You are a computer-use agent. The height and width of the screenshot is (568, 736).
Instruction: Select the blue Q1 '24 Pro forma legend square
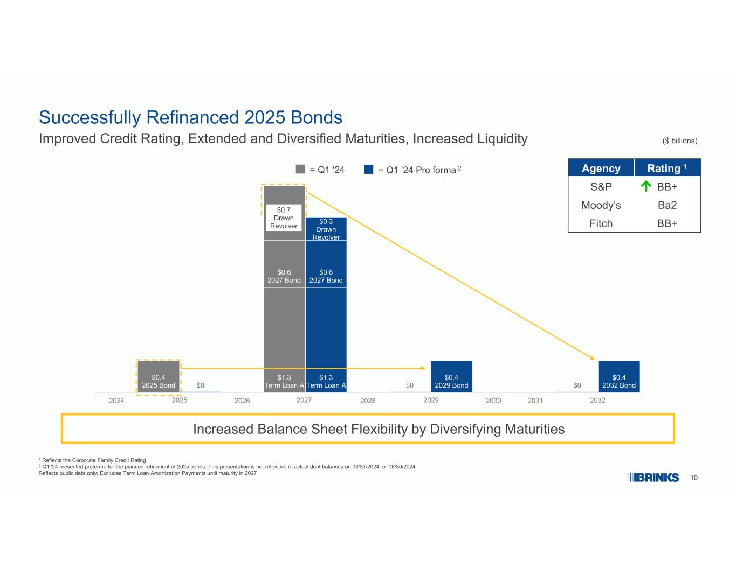369,169
